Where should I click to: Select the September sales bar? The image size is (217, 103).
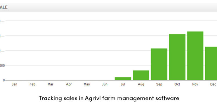coord(159,64)
